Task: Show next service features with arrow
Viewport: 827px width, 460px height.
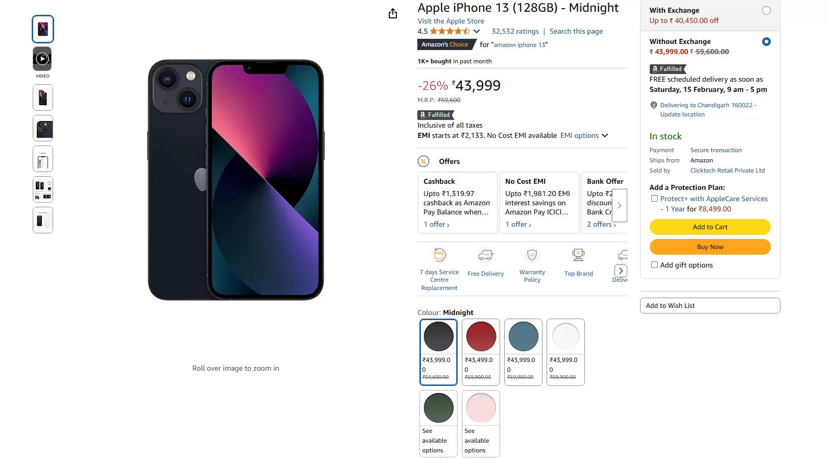Action: (x=621, y=271)
